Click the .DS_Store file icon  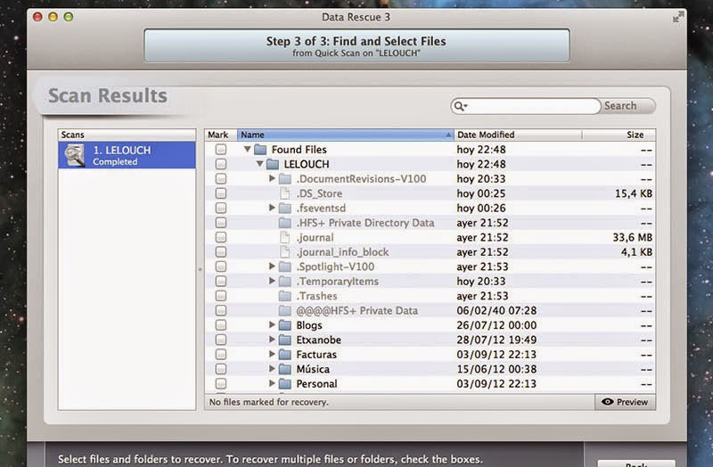pyautogui.click(x=284, y=193)
